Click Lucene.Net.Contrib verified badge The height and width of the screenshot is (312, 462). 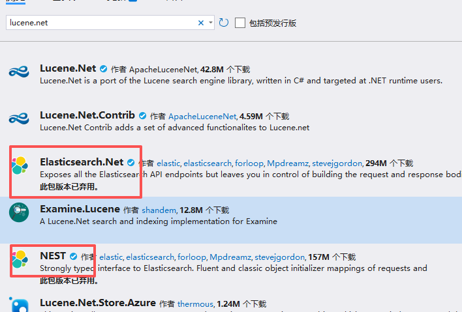point(143,116)
